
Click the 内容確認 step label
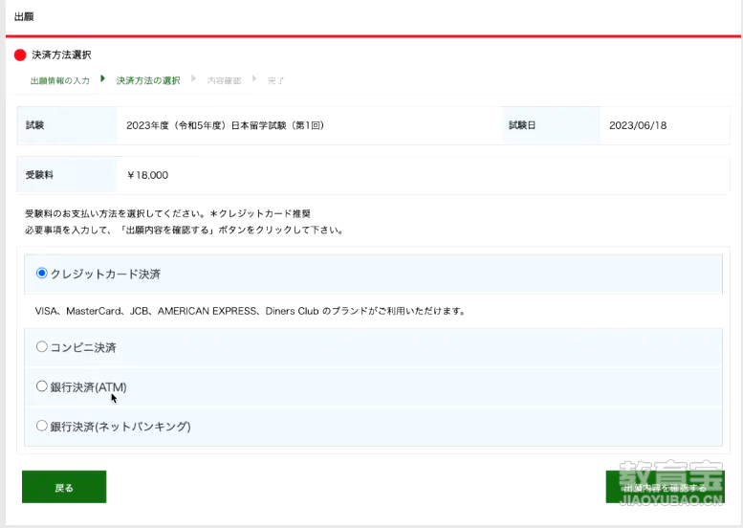[224, 80]
